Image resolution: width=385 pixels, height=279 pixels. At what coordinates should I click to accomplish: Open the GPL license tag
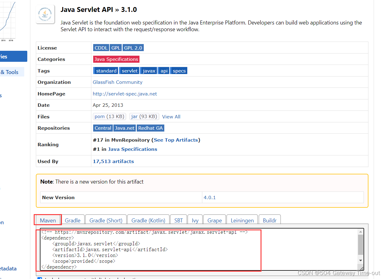point(116,48)
